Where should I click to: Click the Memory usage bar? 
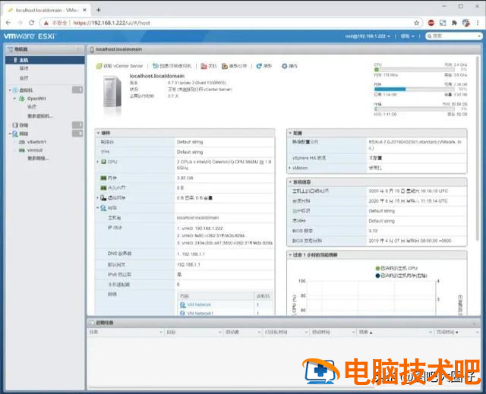point(415,90)
